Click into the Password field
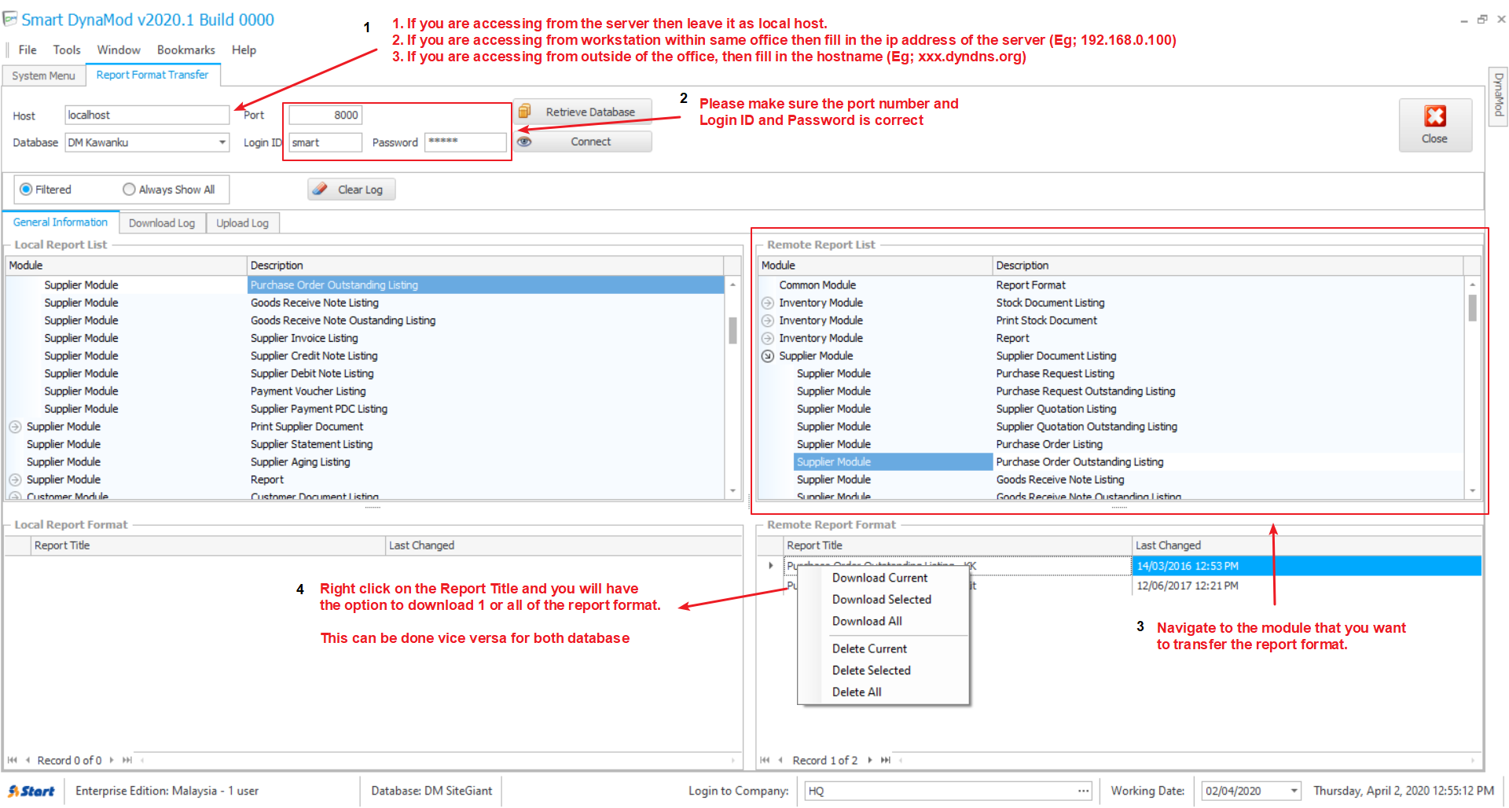The height and width of the screenshot is (808, 1509). (x=466, y=142)
